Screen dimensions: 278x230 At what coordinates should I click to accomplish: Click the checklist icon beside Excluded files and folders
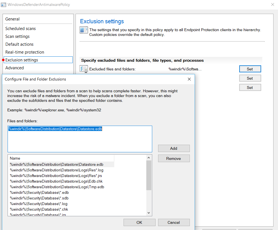(83, 69)
